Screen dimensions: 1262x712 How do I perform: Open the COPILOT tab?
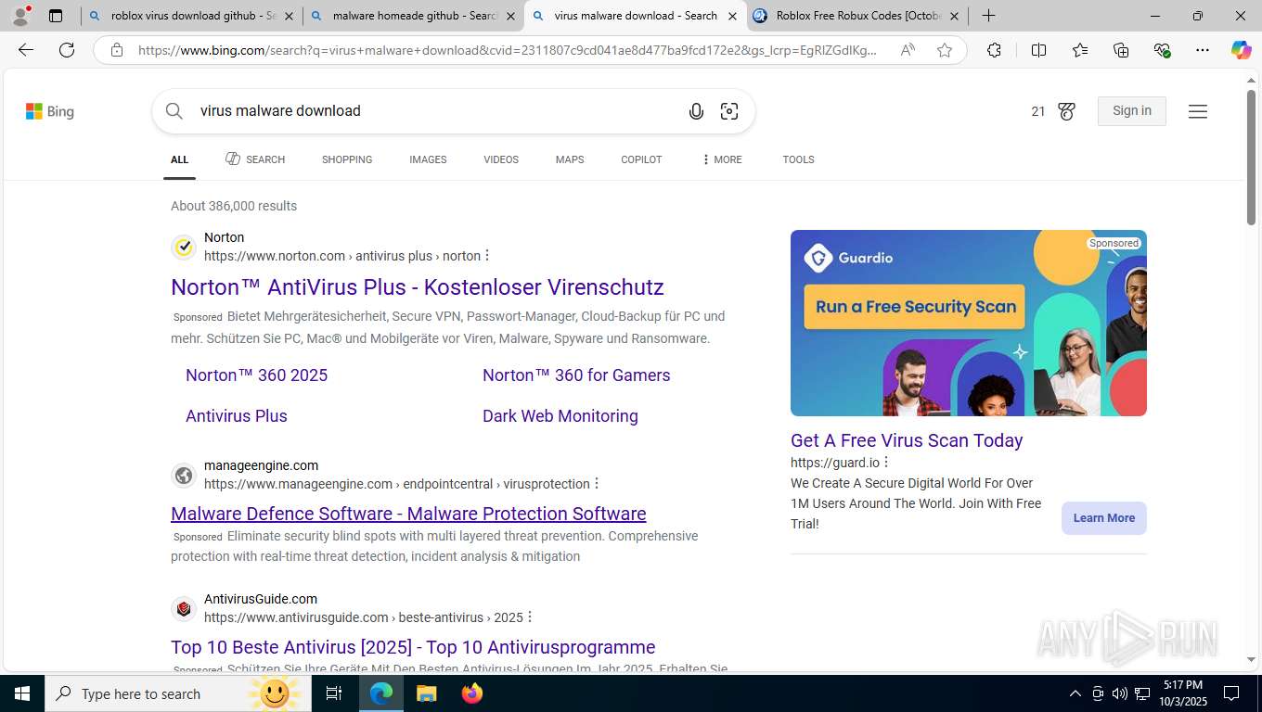641,159
